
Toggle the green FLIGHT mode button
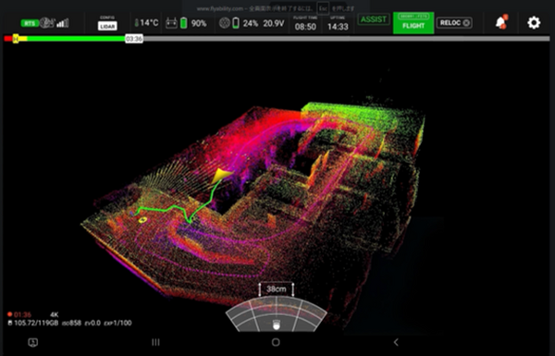coord(413,23)
